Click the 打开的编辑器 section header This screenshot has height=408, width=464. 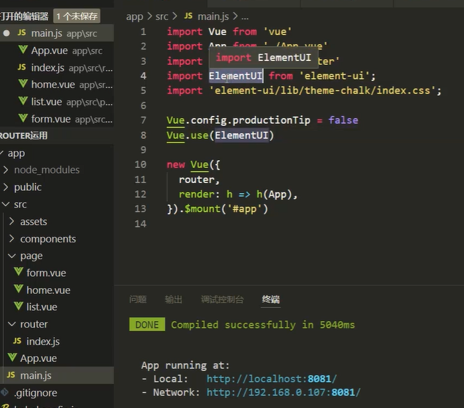pyautogui.click(x=24, y=16)
